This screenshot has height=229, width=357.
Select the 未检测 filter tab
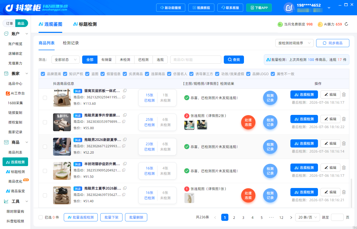pos(125,60)
